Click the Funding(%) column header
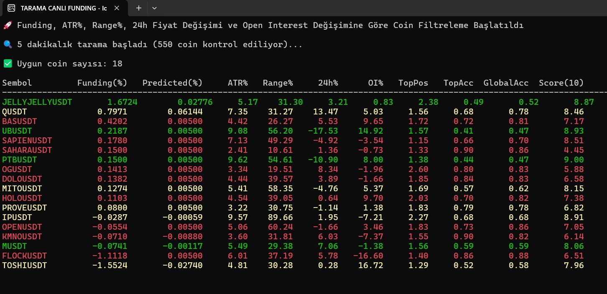Viewport: 607px width, 294px height. tap(102, 83)
